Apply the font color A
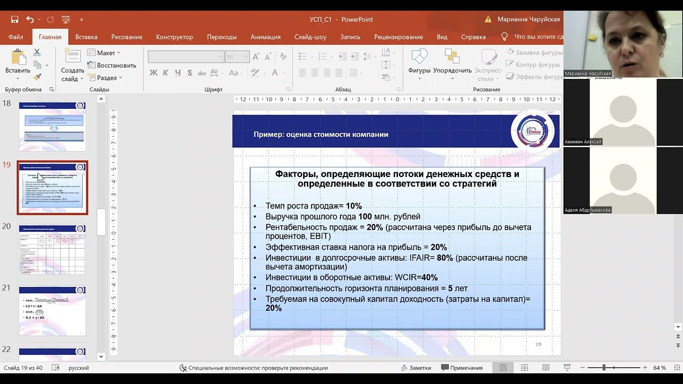Viewport: 683px width, 384px height. (x=275, y=73)
